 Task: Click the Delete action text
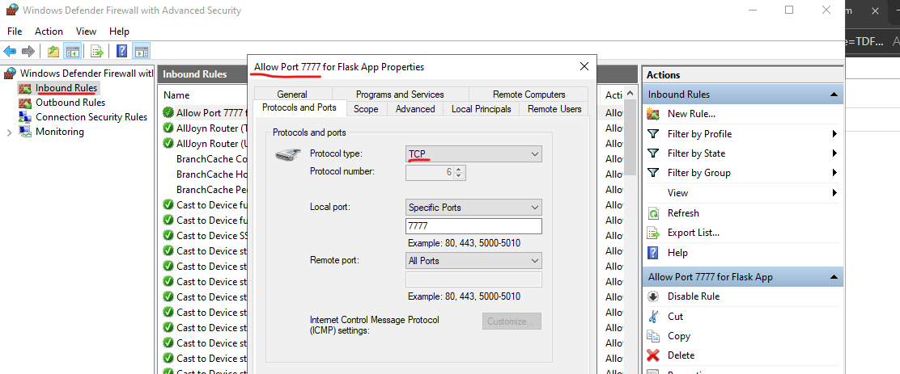pyautogui.click(x=681, y=355)
